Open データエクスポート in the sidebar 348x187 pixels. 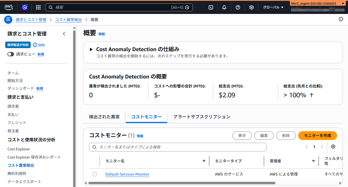point(24,182)
